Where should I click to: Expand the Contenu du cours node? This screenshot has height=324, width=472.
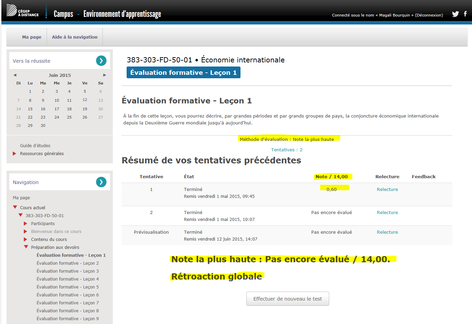coord(26,239)
